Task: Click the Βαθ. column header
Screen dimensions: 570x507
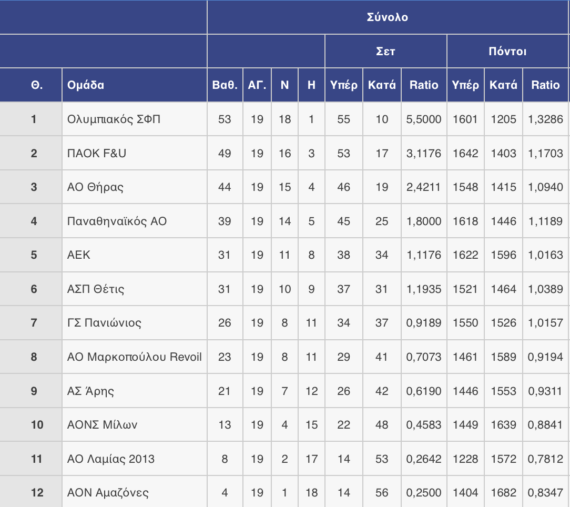Action: tap(225, 85)
